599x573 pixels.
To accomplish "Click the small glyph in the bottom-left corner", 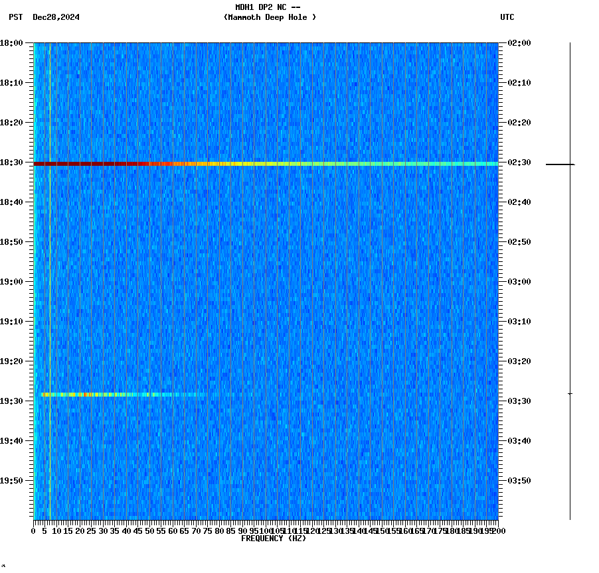I will click(x=5, y=566).
